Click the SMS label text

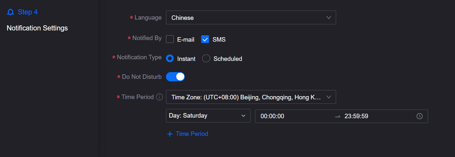pyautogui.click(x=219, y=40)
